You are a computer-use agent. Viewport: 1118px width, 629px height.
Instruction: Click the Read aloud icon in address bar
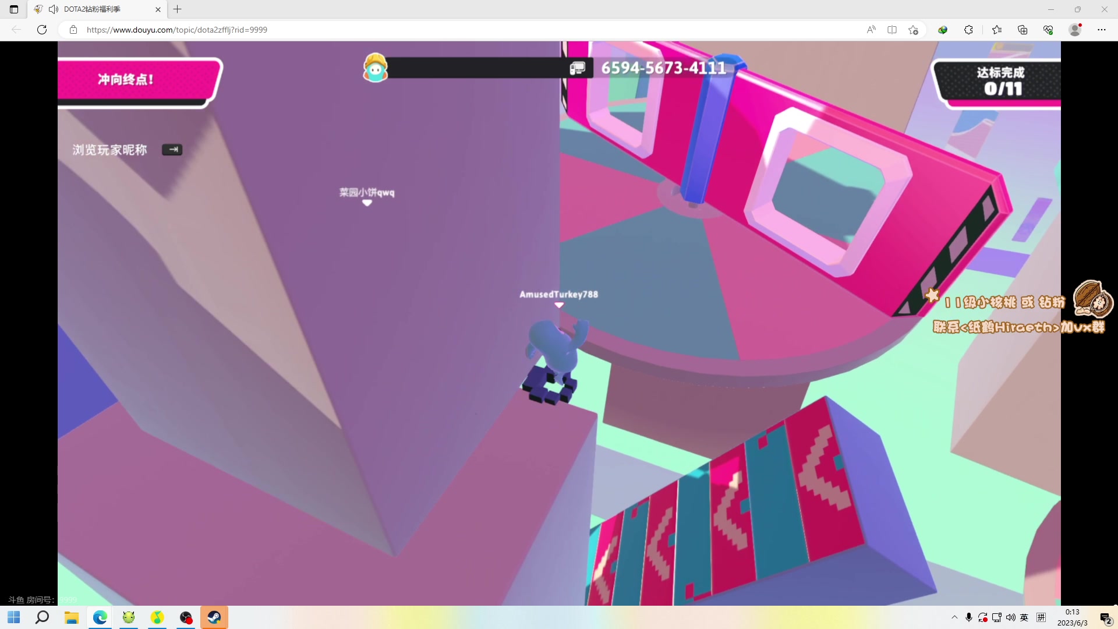[x=871, y=30]
